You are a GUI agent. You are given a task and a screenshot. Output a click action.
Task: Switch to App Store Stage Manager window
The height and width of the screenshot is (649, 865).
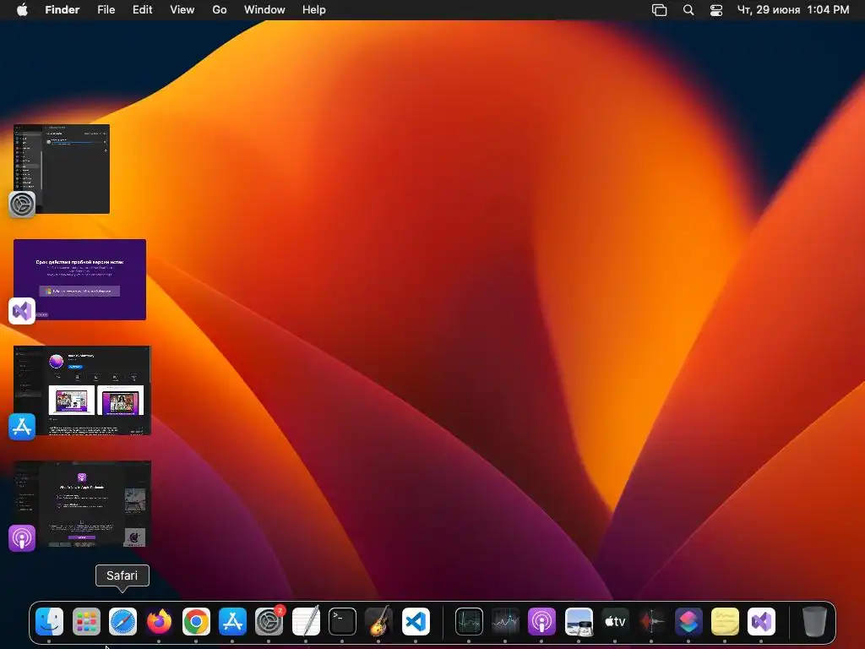coord(82,390)
